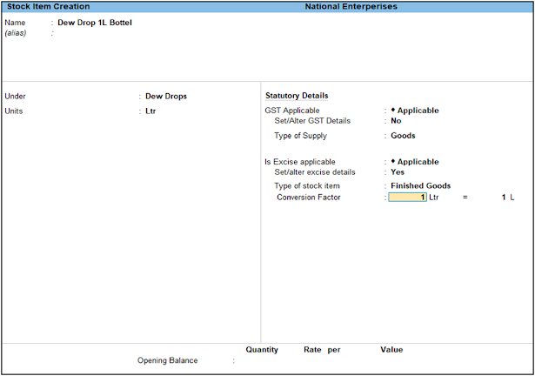Viewport: 535px width, 376px height.
Task: Click the highlighted Conversion Factor input field
Action: 407,197
